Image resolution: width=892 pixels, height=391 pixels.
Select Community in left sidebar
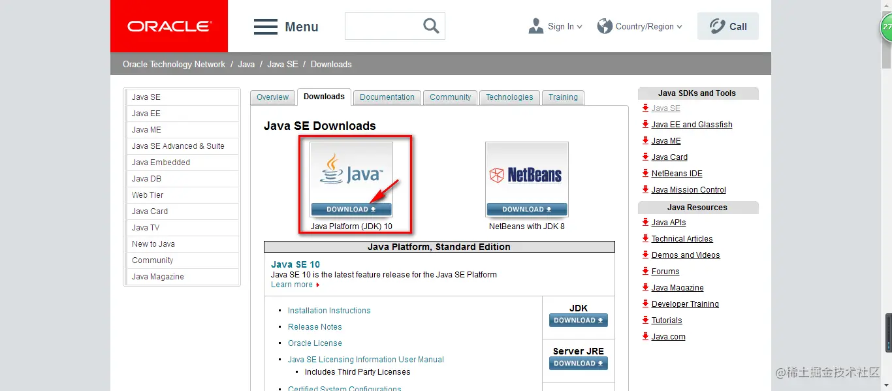pyautogui.click(x=183, y=260)
